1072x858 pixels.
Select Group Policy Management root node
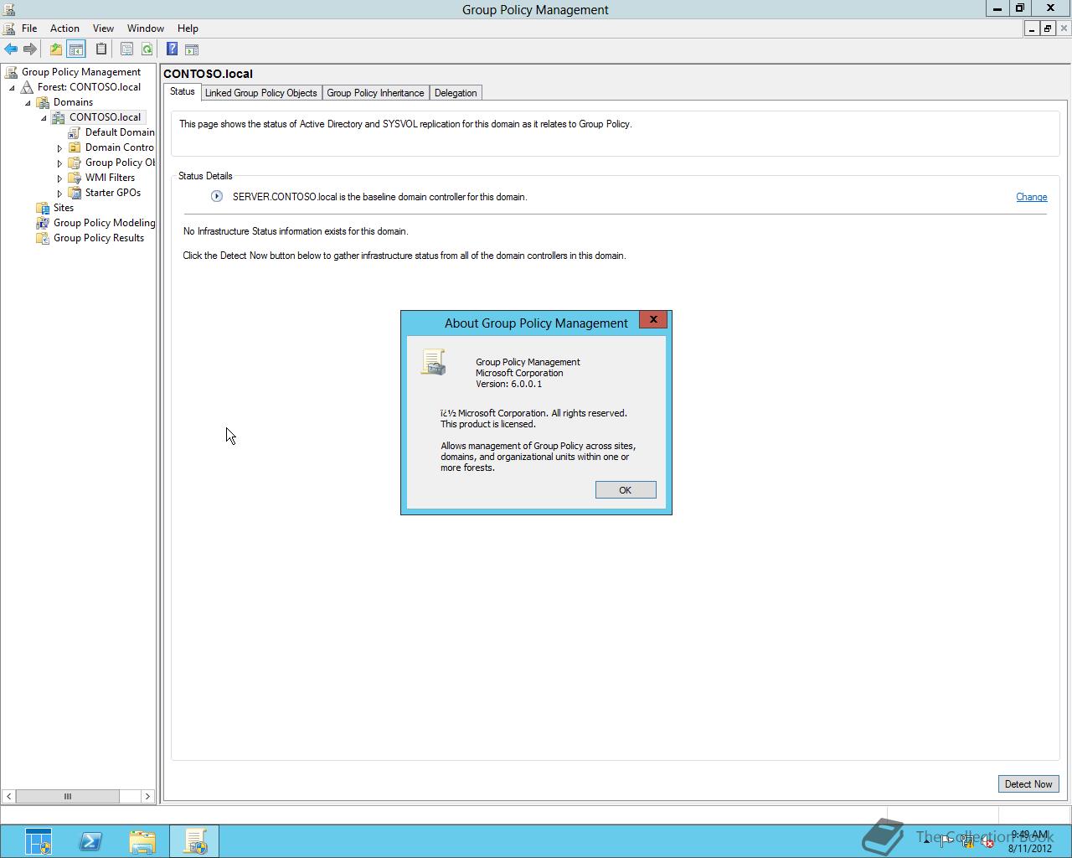[81, 72]
